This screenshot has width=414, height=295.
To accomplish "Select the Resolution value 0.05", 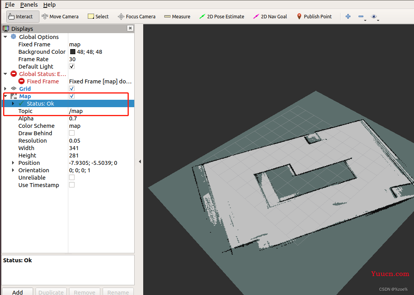I will pos(75,141).
